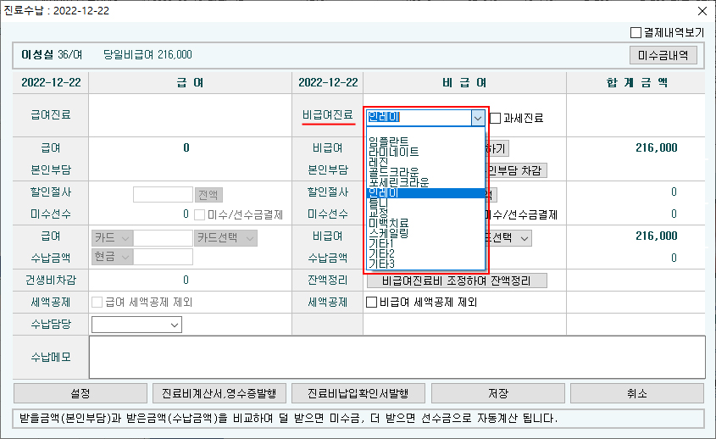Choose 레진 from the 비급여진료 list
Image resolution: width=716 pixels, height=439 pixels.
point(379,162)
